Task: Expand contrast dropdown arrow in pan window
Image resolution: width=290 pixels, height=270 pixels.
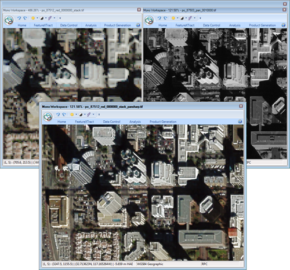Action: 186,18
